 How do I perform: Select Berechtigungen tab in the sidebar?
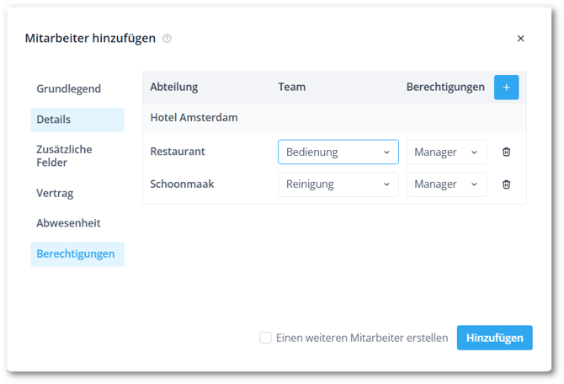click(77, 254)
